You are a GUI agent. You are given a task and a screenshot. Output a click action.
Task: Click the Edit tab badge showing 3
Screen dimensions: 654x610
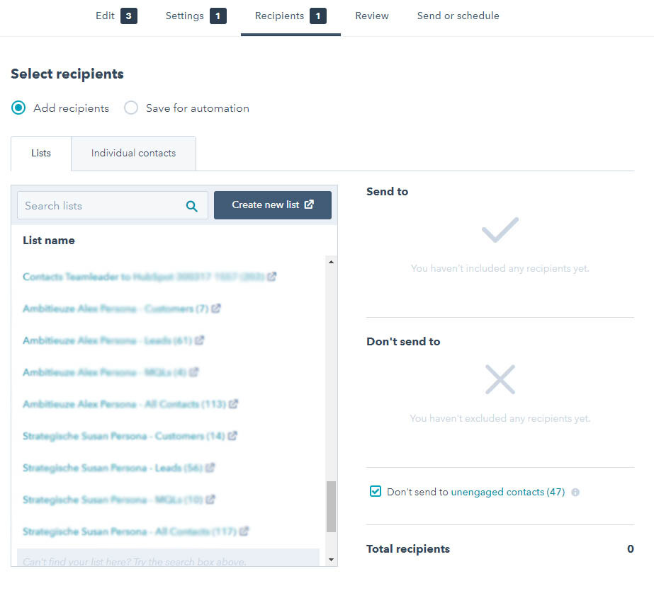(129, 16)
